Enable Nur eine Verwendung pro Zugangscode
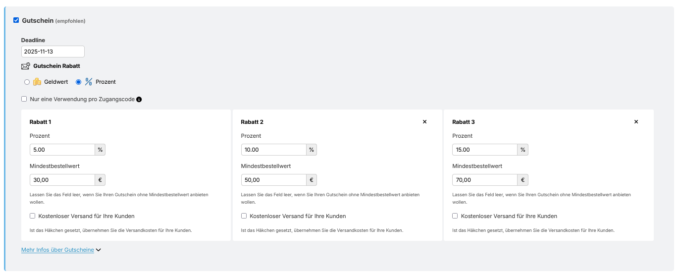 click(x=24, y=99)
